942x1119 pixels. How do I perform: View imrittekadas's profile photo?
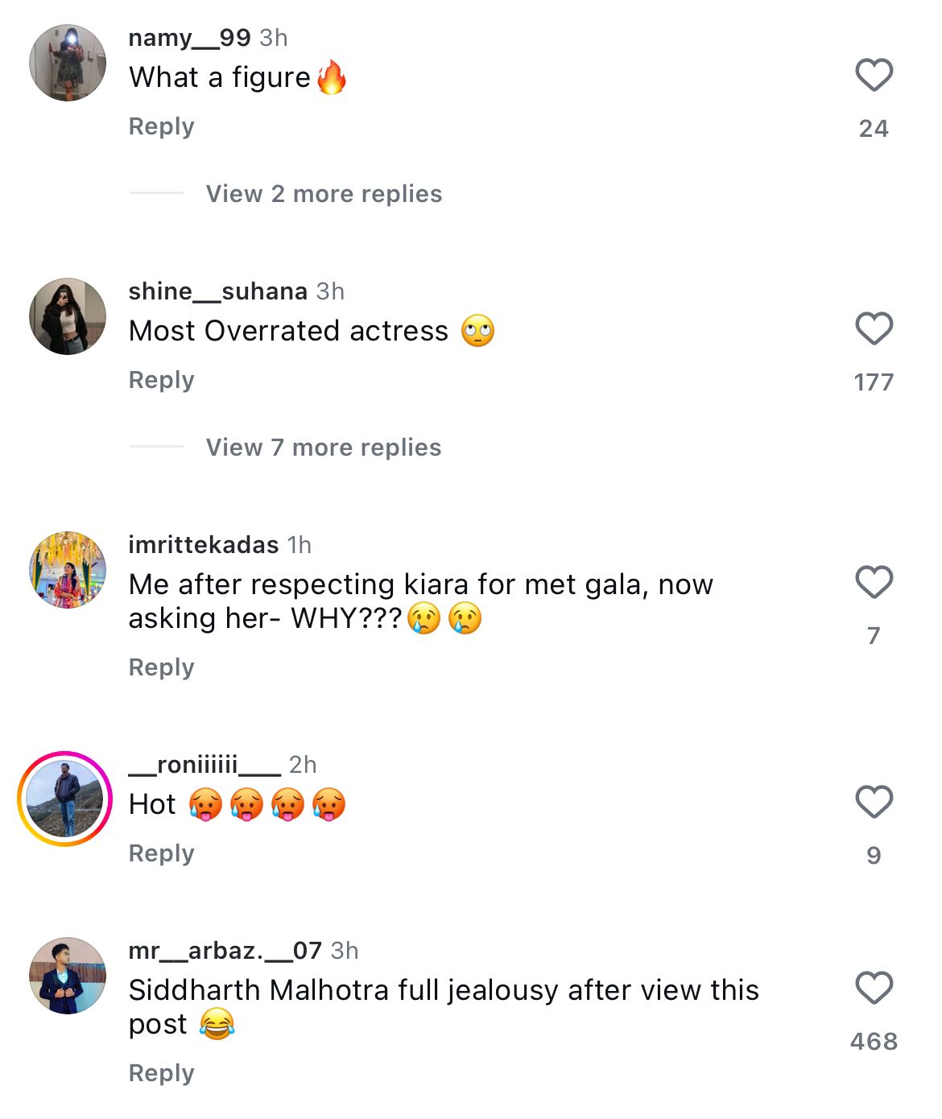(68, 570)
